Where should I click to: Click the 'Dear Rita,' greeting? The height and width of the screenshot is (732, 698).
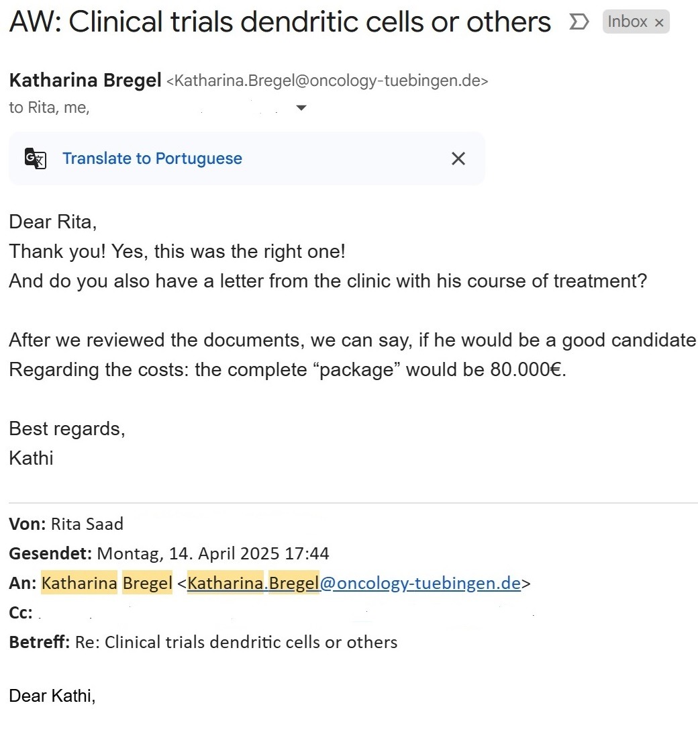point(52,221)
